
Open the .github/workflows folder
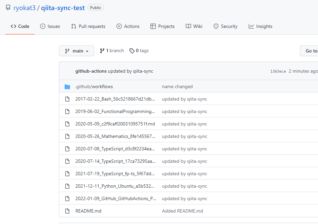(x=94, y=86)
